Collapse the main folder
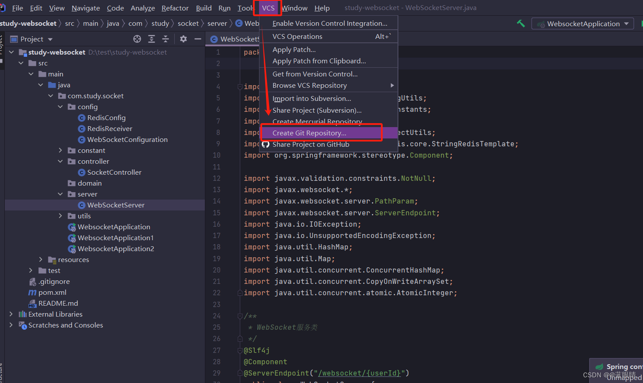Screen dimensions: 643x383 (31, 74)
